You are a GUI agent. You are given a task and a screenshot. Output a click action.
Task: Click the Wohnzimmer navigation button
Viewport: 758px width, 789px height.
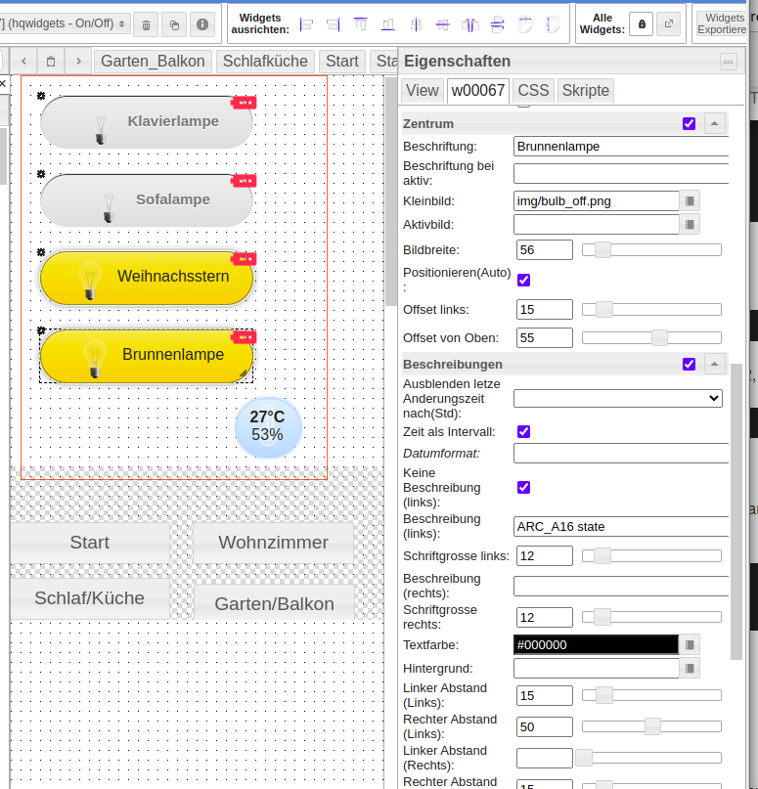(273, 543)
